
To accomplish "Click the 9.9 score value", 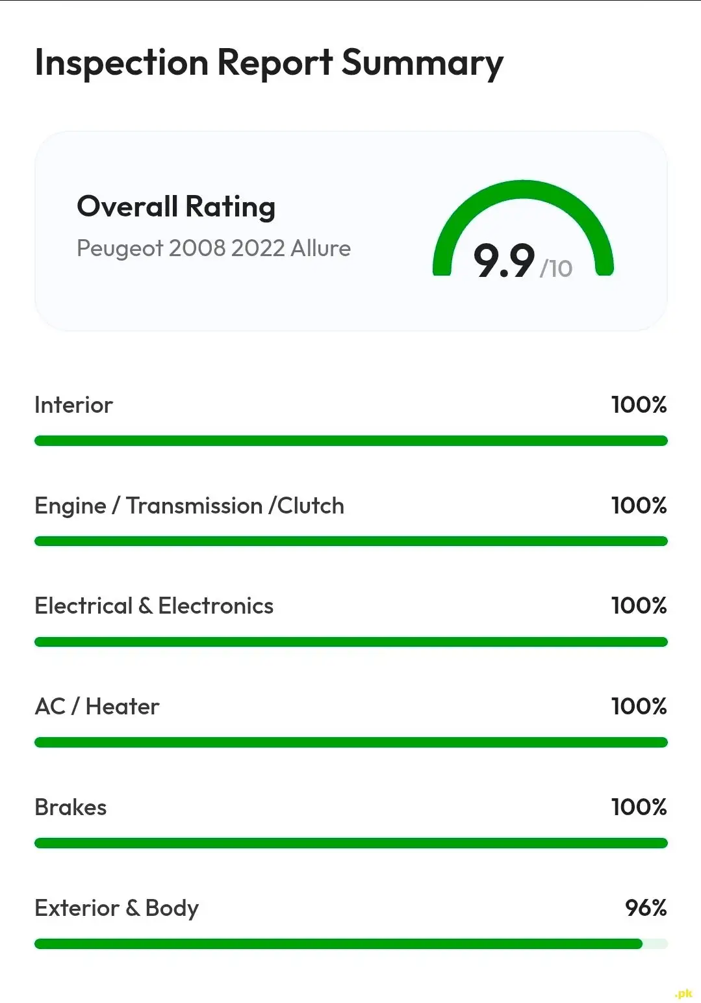I will click(x=503, y=261).
